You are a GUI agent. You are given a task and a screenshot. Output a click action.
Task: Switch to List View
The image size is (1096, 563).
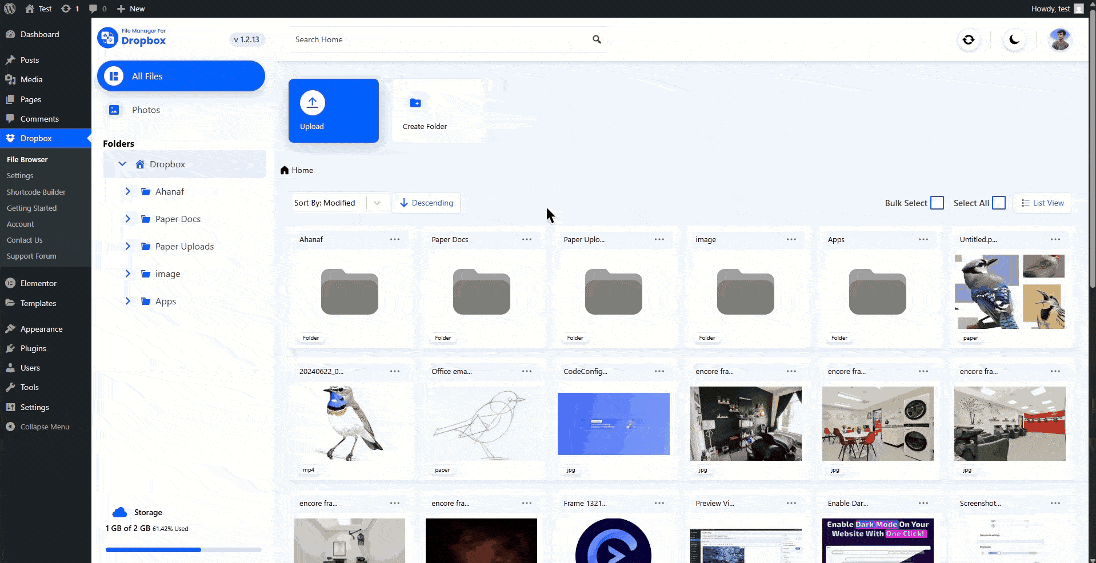click(1042, 203)
